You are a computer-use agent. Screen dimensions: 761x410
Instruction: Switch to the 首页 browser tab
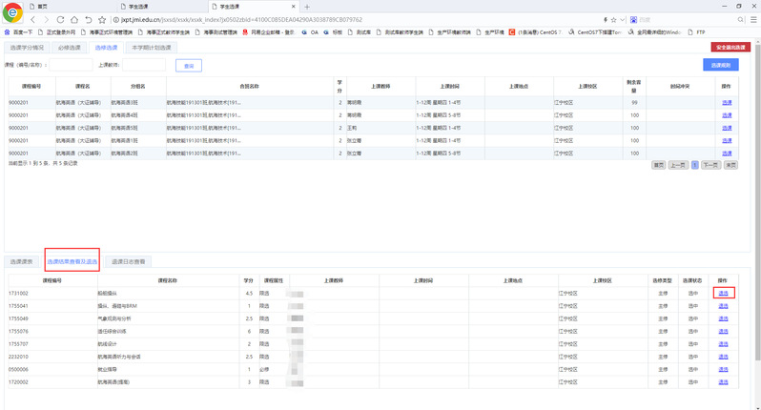point(42,6)
